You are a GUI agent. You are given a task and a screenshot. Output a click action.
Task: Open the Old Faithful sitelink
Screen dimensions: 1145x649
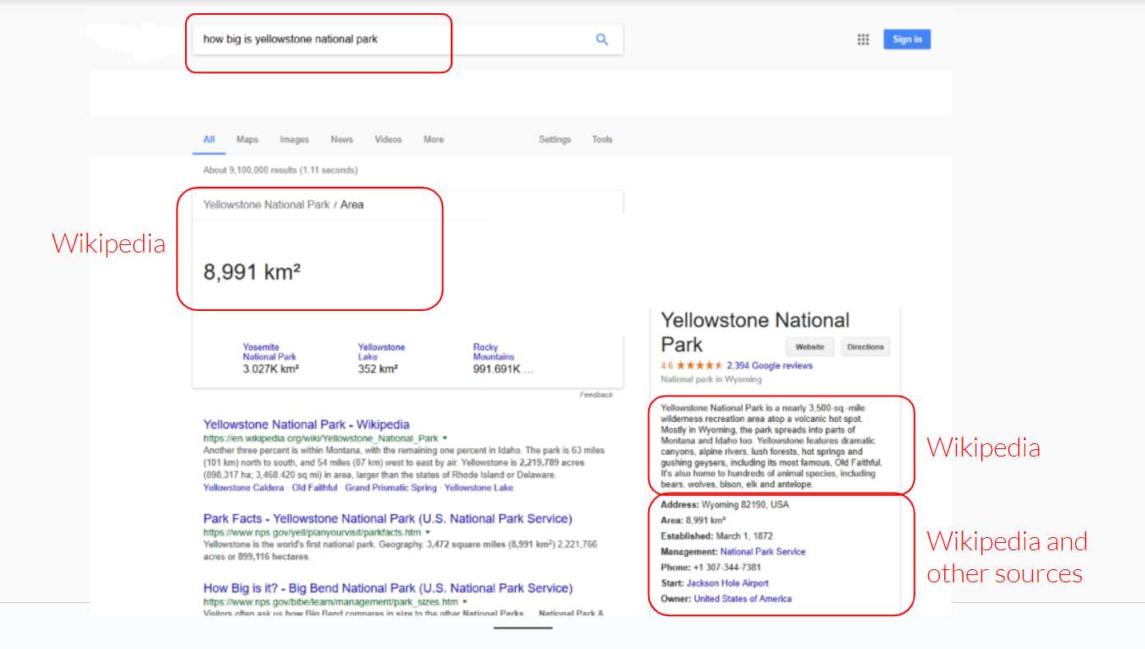pos(315,488)
